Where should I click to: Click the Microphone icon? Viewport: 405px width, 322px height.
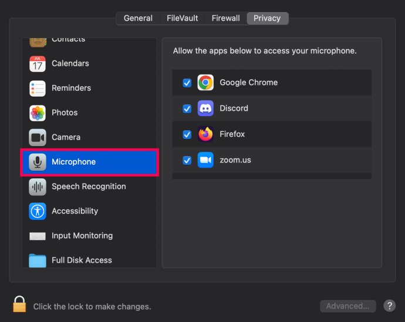[38, 162]
